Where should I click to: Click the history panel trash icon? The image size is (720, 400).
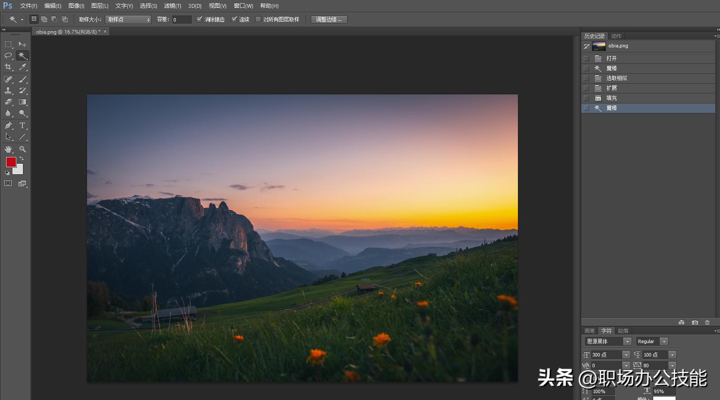707,322
